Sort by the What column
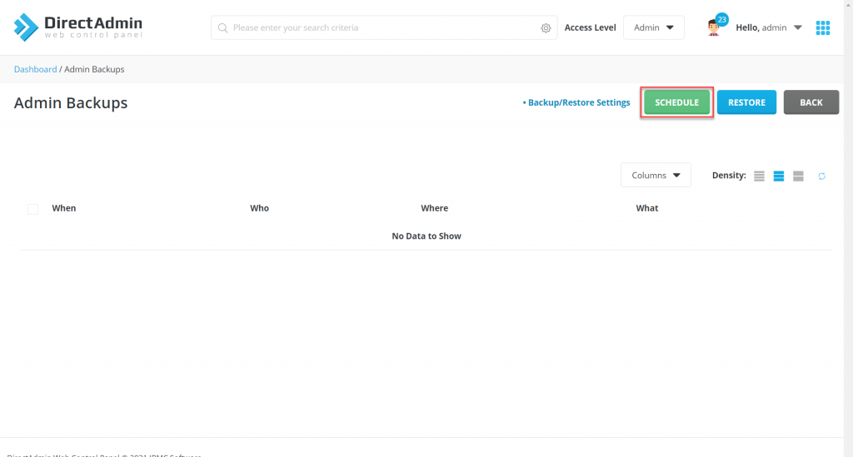 (x=646, y=208)
